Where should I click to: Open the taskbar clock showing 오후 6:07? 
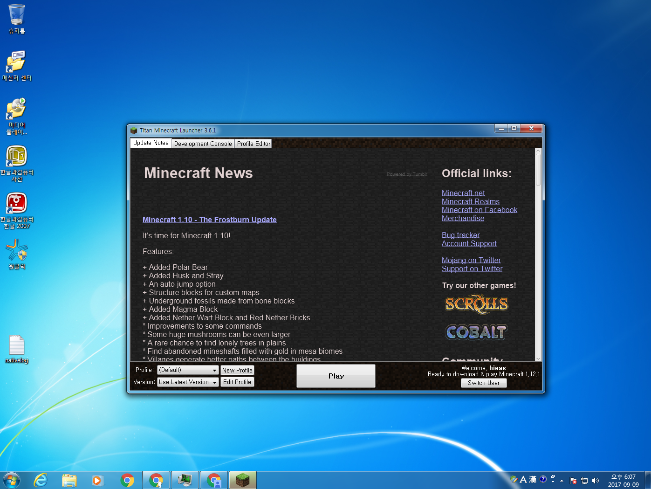pos(623,480)
